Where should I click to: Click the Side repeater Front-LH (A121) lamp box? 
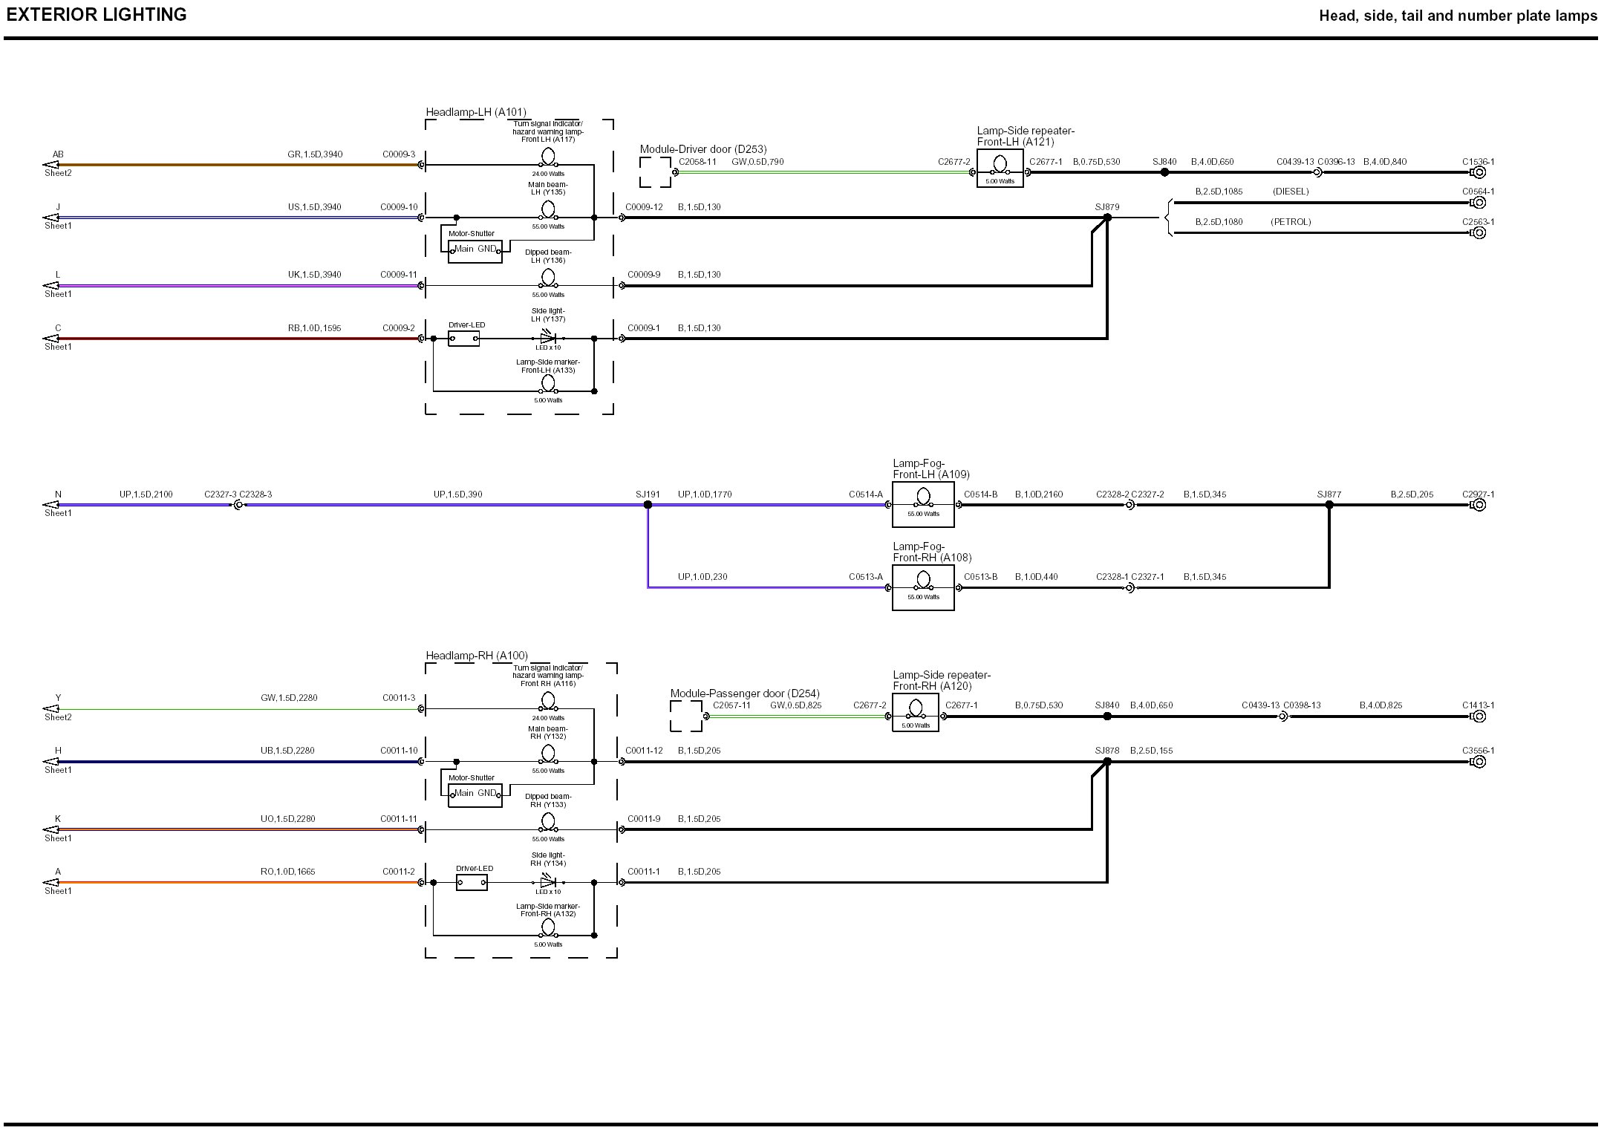pyautogui.click(x=1000, y=169)
